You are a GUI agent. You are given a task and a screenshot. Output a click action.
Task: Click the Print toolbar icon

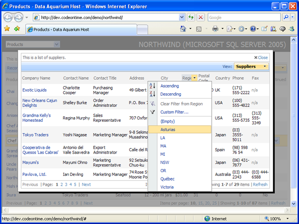[215, 29]
